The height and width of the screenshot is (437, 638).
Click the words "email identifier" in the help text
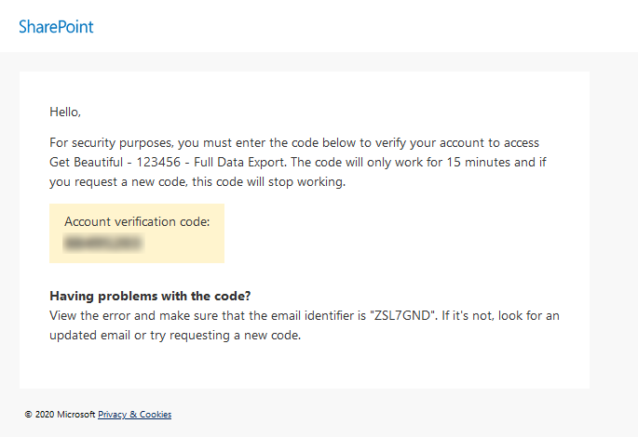[319, 315]
